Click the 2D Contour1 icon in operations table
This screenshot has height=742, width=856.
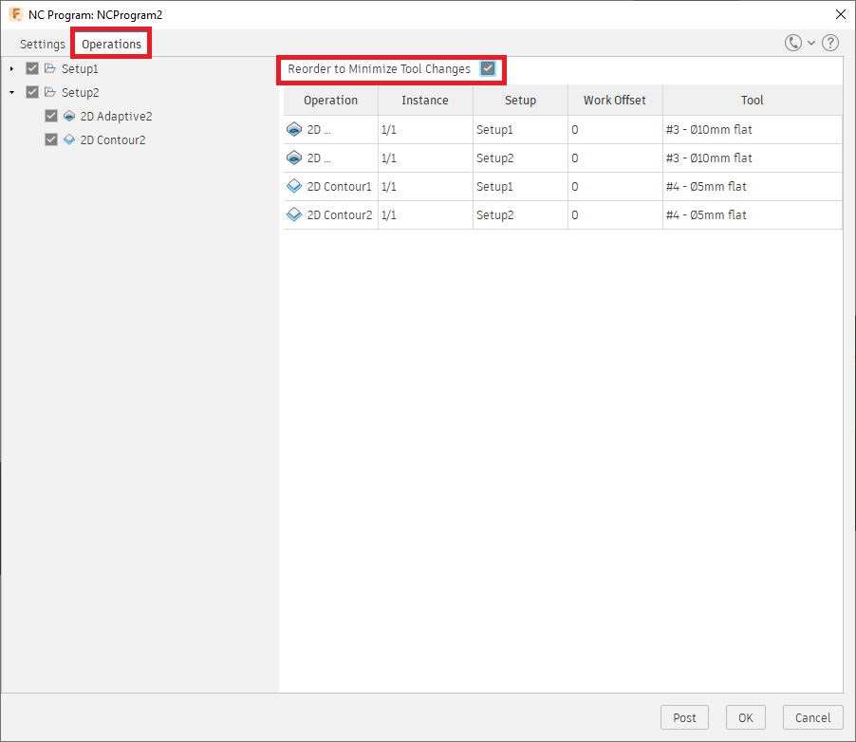294,186
